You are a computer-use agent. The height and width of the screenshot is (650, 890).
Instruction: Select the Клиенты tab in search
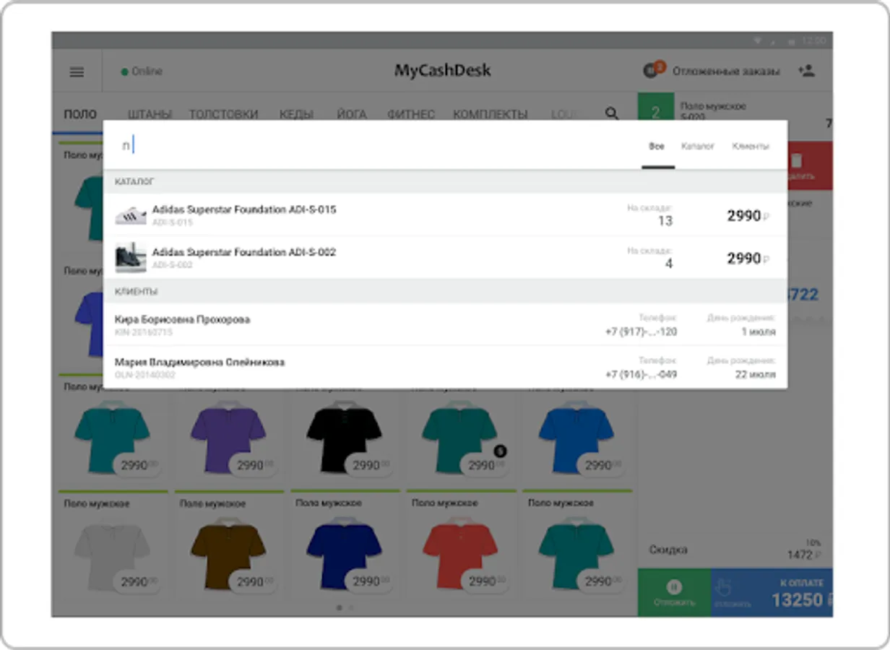tap(751, 146)
